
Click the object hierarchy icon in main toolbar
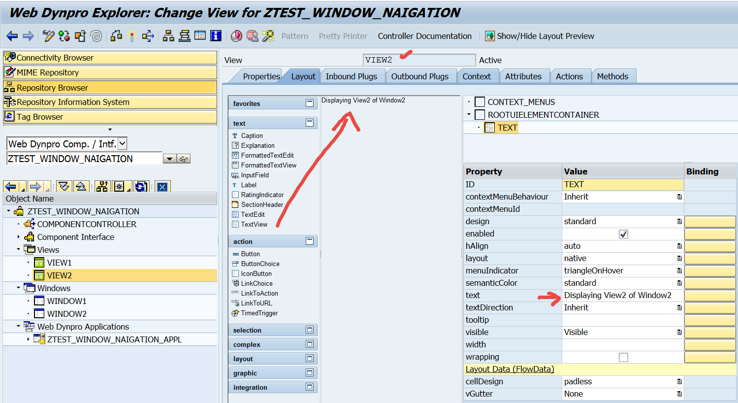[x=168, y=36]
